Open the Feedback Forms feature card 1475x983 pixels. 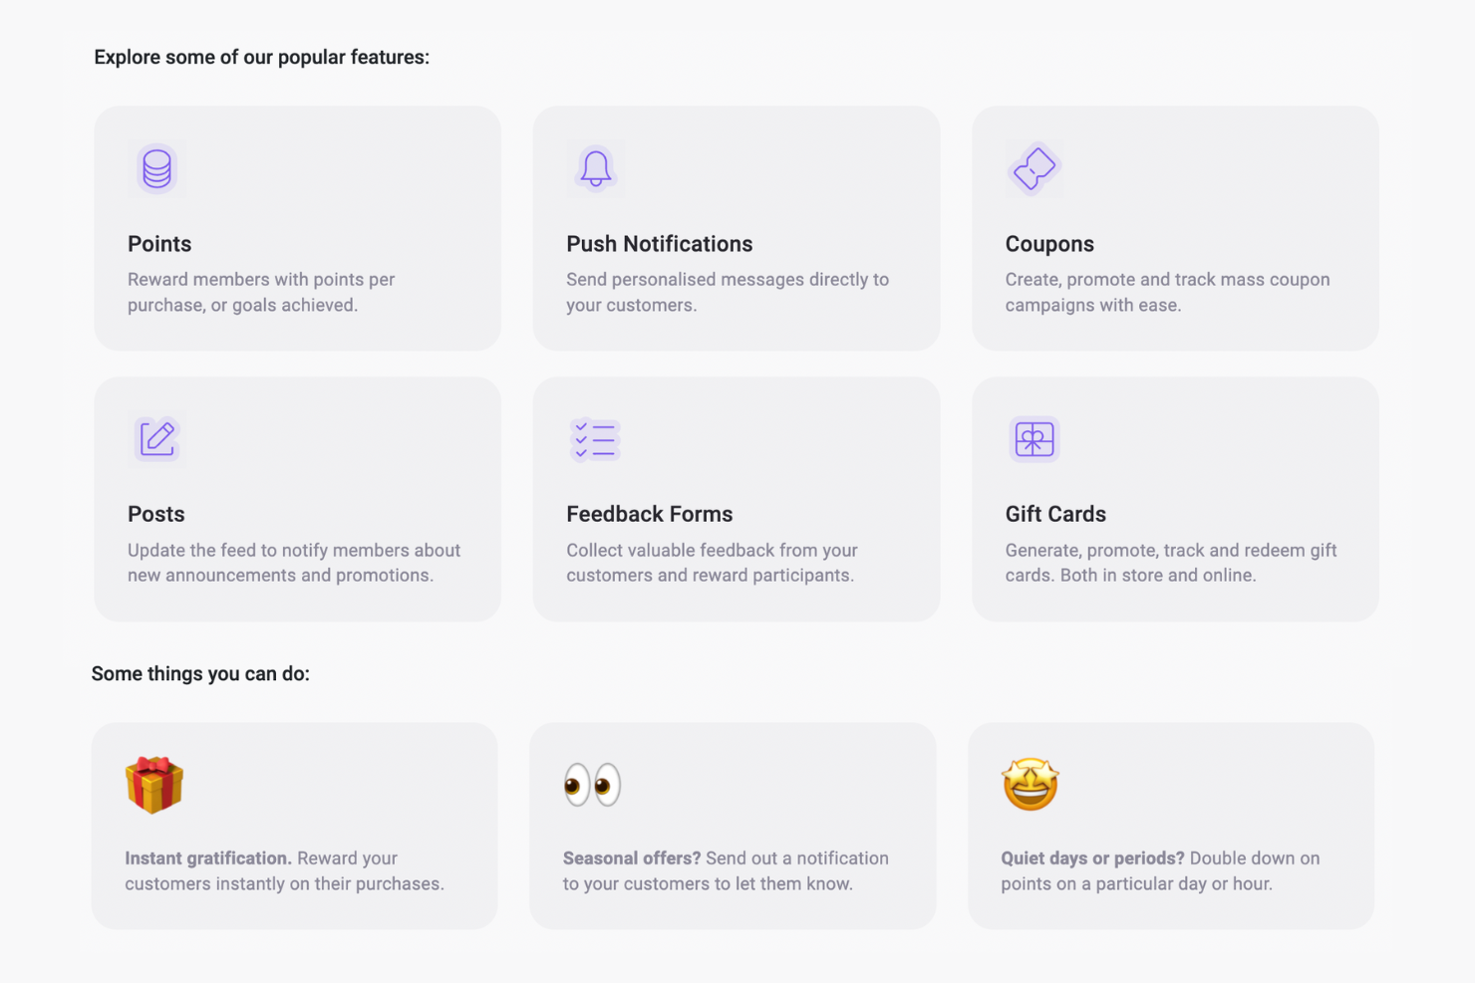tap(736, 498)
